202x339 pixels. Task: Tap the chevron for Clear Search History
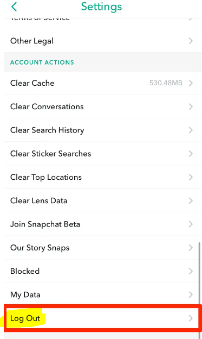point(191,130)
